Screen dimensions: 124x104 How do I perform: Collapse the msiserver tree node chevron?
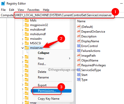pyautogui.click(x=22, y=48)
